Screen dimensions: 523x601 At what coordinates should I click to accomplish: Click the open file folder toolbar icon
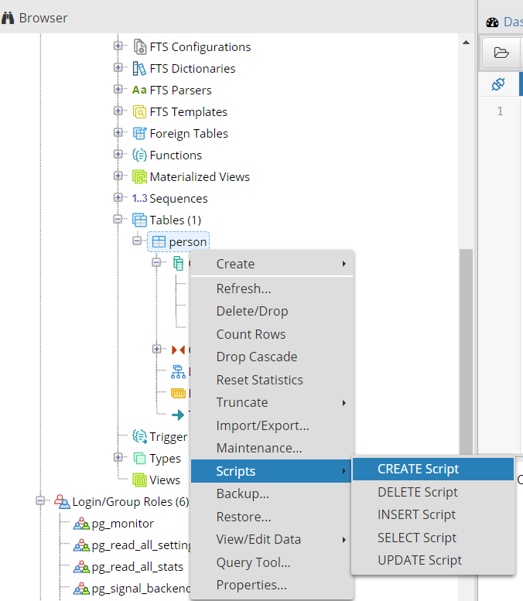[x=501, y=53]
